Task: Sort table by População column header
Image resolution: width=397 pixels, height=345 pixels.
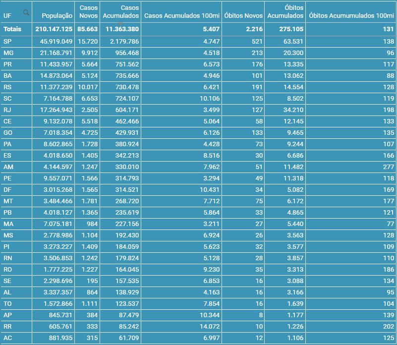Action: click(57, 16)
